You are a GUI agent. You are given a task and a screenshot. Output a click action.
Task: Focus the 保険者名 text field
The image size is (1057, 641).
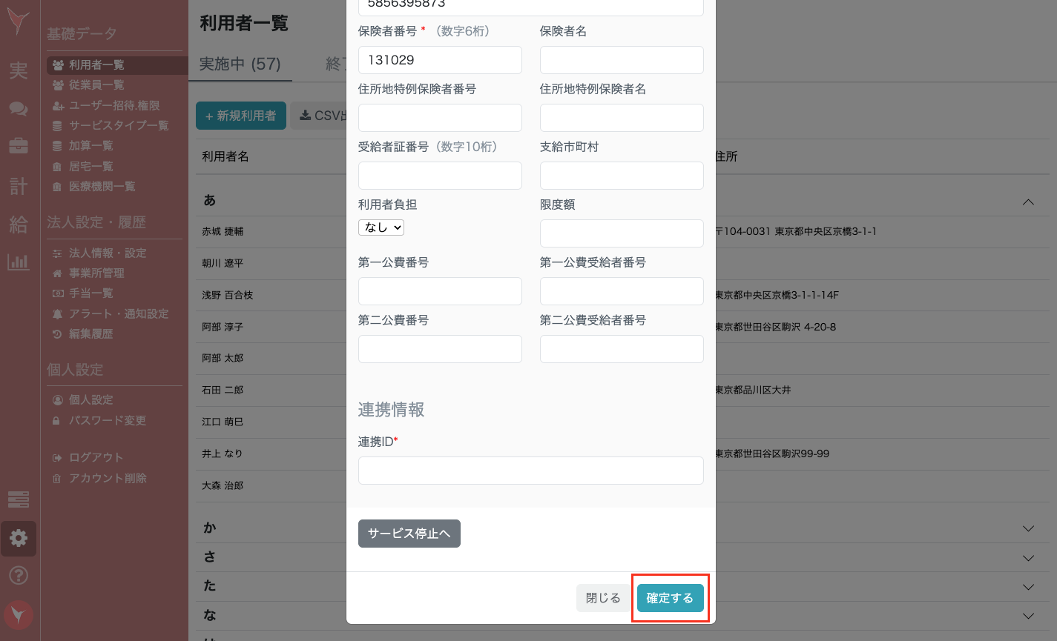[x=621, y=60]
